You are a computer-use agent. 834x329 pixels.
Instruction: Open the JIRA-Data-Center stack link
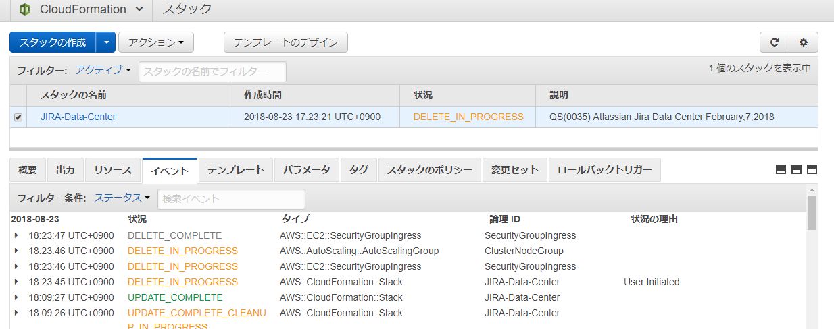tap(78, 117)
